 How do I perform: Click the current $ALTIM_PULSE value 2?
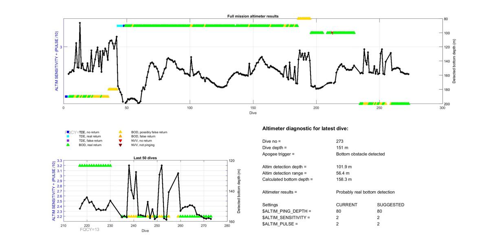(x=337, y=224)
